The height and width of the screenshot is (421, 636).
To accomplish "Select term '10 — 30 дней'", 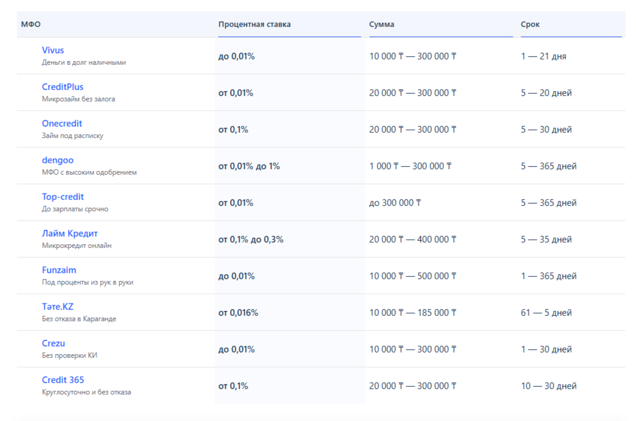I will click(x=549, y=386).
